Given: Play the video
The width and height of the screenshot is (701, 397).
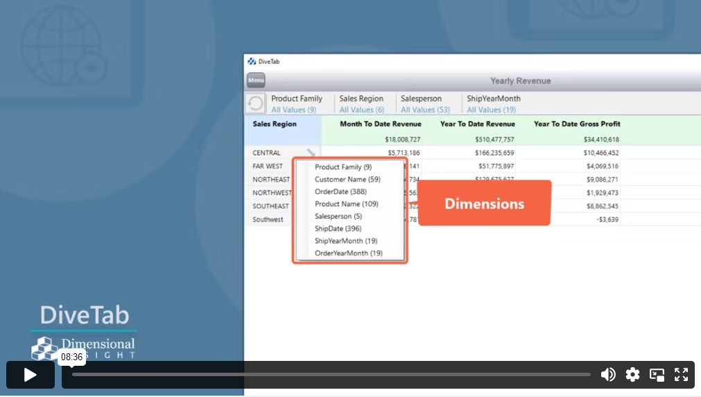Looking at the screenshot, I should [30, 375].
